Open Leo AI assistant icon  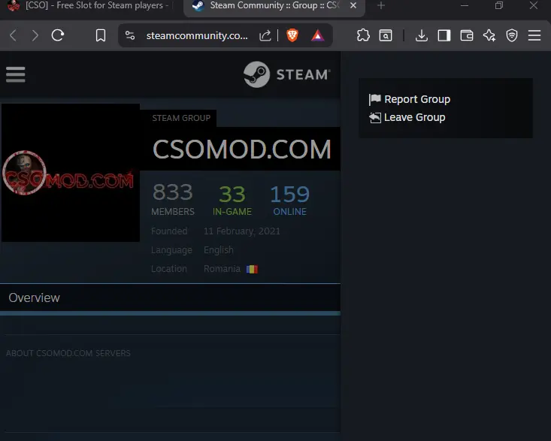click(x=489, y=35)
